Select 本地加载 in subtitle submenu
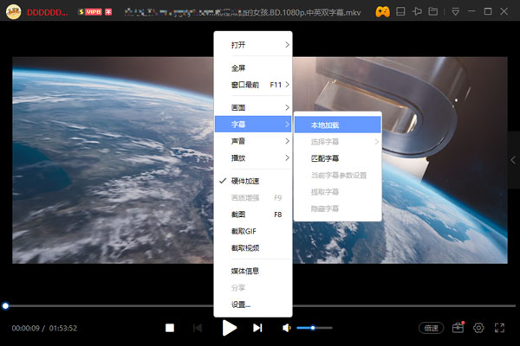The image size is (520, 346). [337, 125]
